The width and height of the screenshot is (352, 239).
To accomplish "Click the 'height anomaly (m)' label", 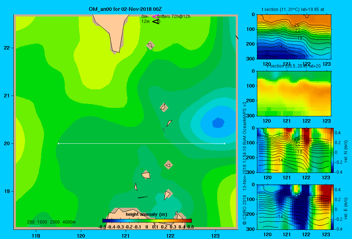I will 146,214.
